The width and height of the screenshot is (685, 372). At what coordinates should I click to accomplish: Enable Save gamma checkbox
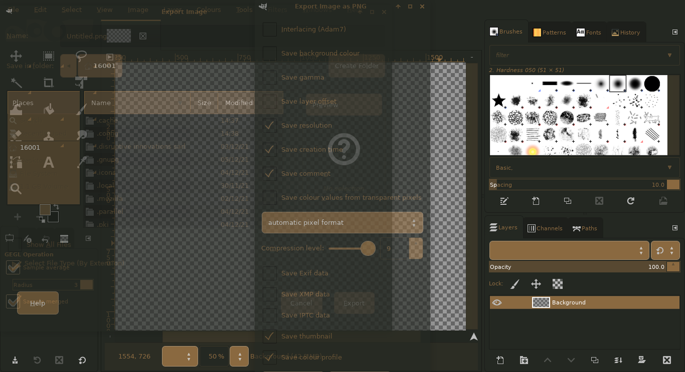click(x=270, y=77)
